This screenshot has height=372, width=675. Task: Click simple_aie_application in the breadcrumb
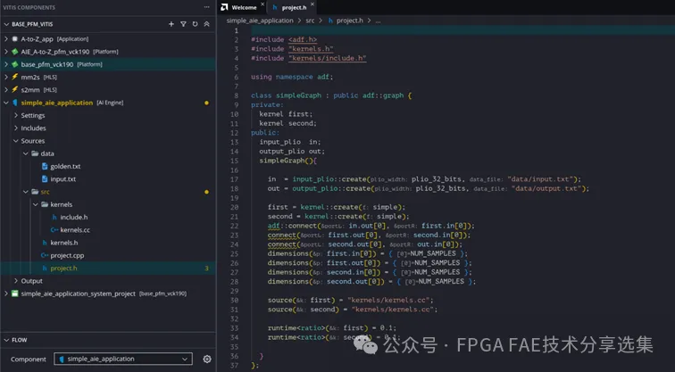[260, 21]
